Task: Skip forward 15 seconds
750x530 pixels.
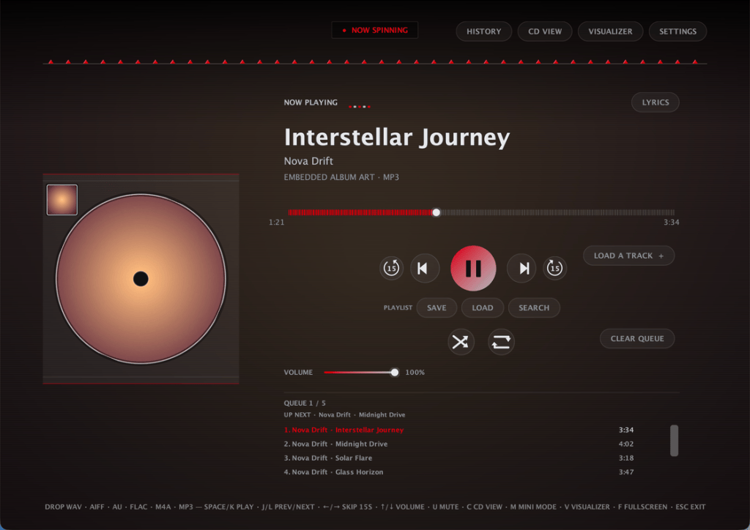Action: [x=555, y=268]
